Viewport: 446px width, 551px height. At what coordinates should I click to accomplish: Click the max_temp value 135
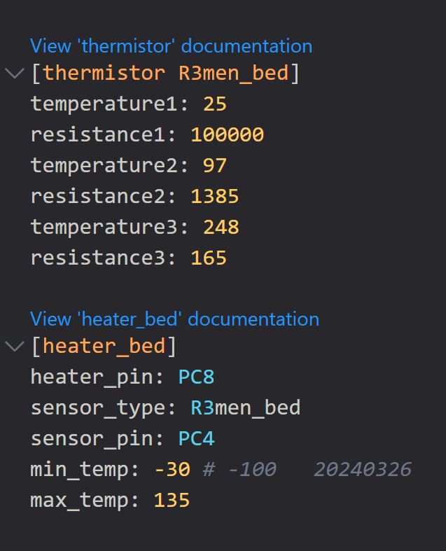click(x=172, y=501)
